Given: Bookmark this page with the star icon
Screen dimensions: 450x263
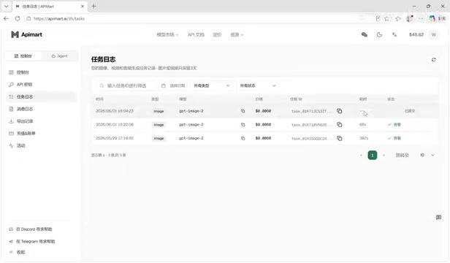Looking at the screenshot, I should (387, 19).
